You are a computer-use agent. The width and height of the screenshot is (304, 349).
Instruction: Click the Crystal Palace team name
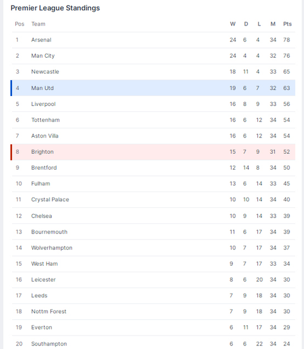[x=50, y=199]
